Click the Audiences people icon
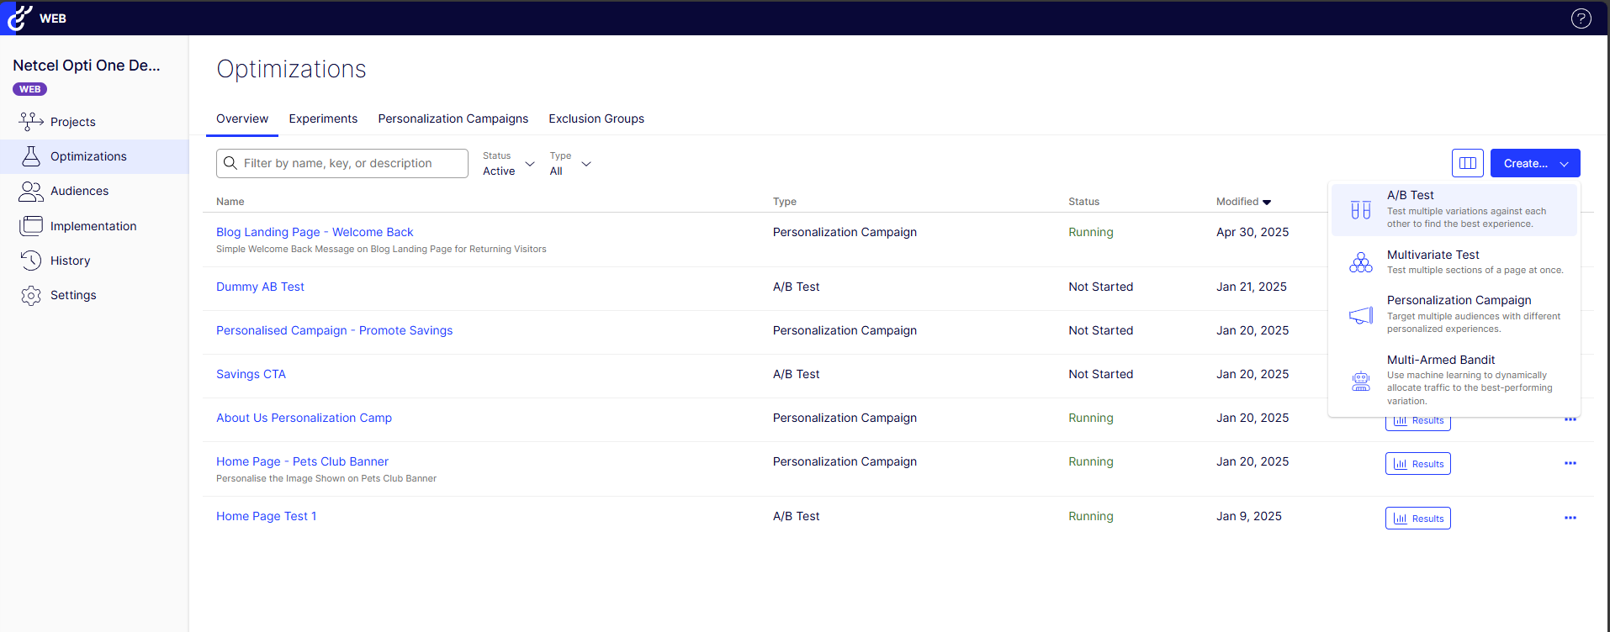This screenshot has width=1610, height=632. (31, 192)
